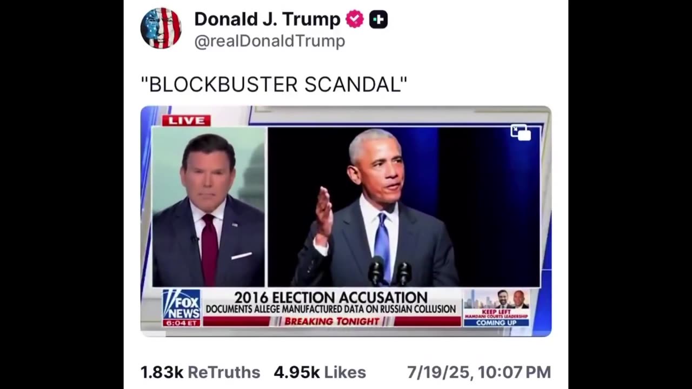Click the blue COMING UP label
The image size is (692, 389).
click(x=496, y=323)
